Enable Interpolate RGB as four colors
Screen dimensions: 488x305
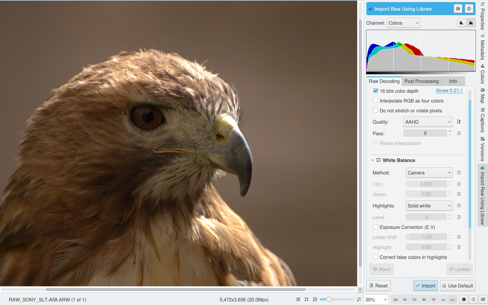tap(376, 101)
